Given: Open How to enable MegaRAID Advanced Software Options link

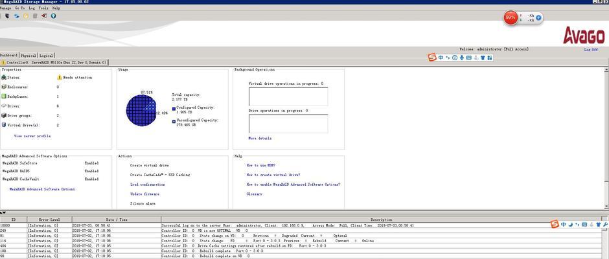Looking at the screenshot, I should [293, 185].
